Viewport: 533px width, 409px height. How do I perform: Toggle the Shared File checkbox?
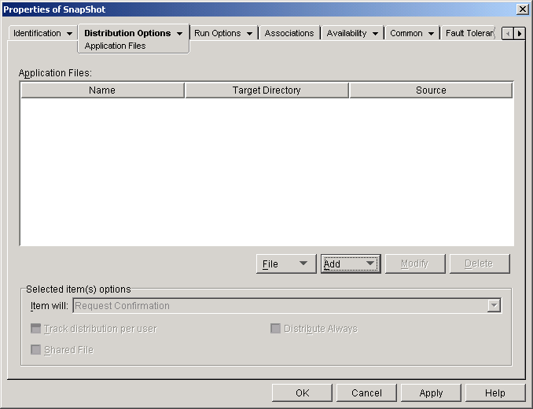[x=35, y=349]
